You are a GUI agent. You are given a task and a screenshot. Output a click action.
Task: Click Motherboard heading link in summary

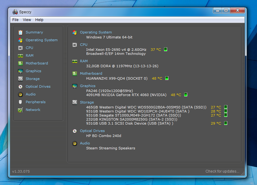pos(91,73)
